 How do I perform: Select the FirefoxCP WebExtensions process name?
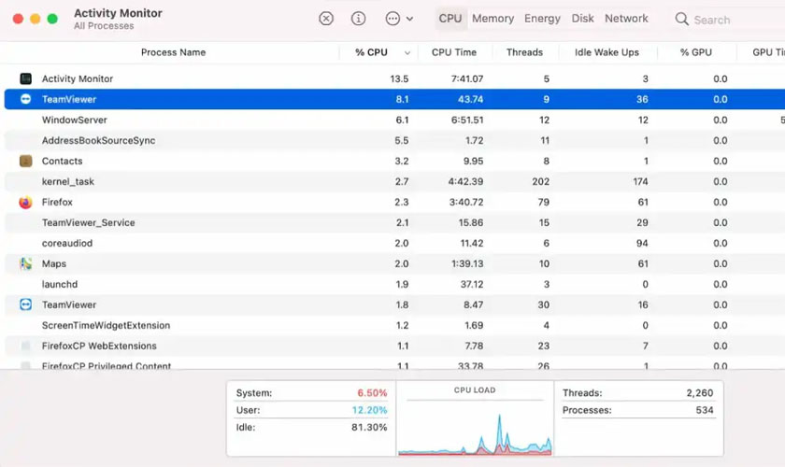tap(99, 346)
